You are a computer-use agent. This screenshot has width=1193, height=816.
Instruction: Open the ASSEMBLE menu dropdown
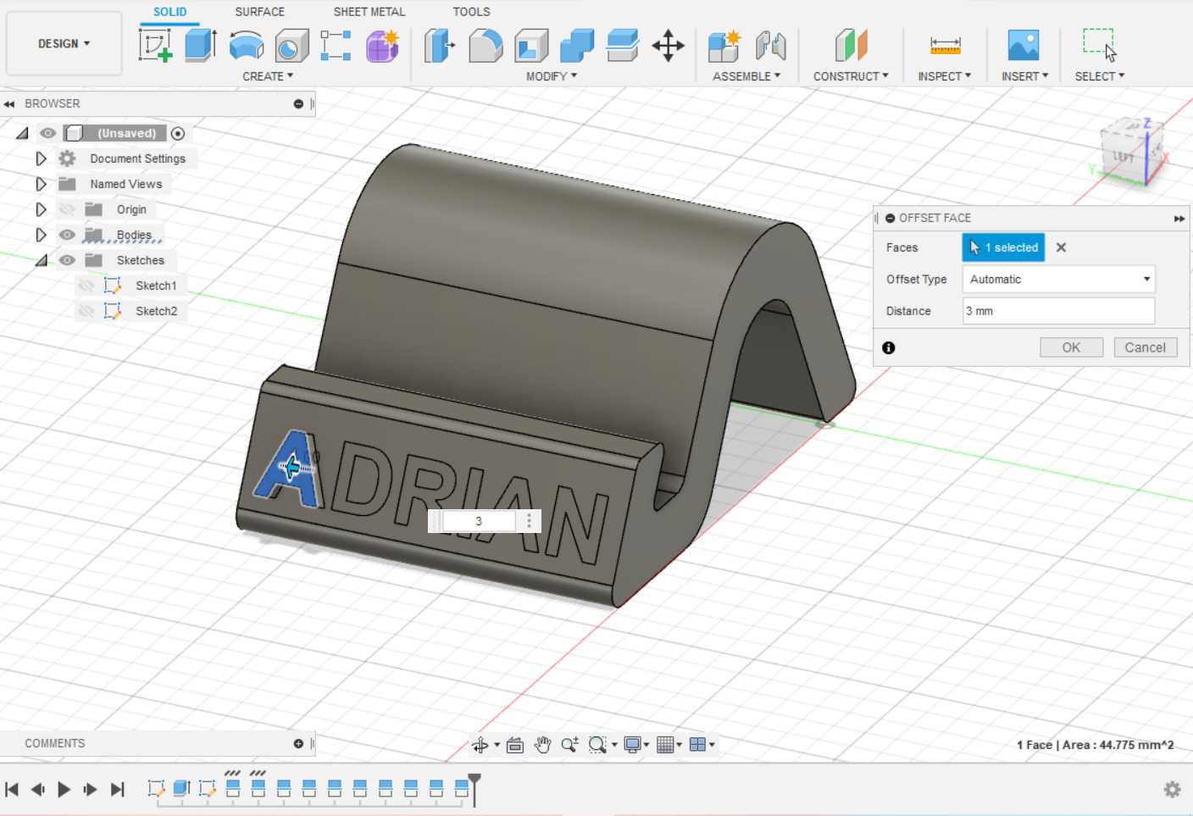coord(746,76)
